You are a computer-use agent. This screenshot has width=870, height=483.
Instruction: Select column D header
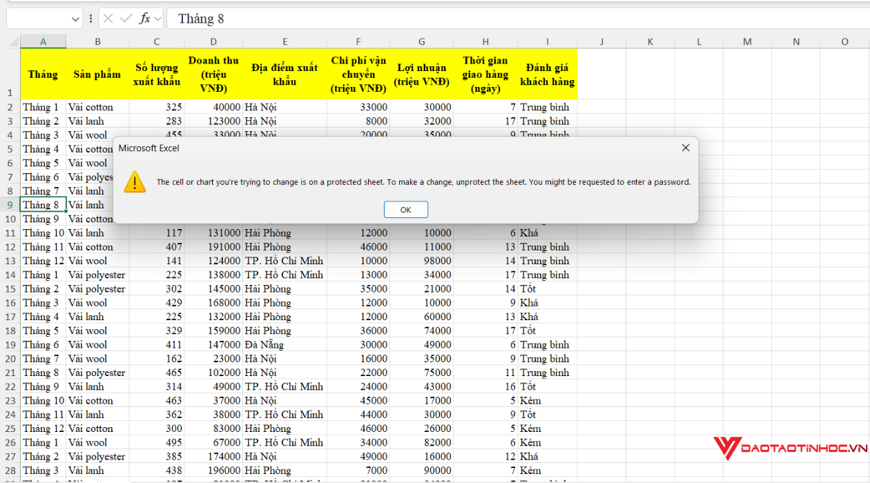pyautogui.click(x=213, y=42)
